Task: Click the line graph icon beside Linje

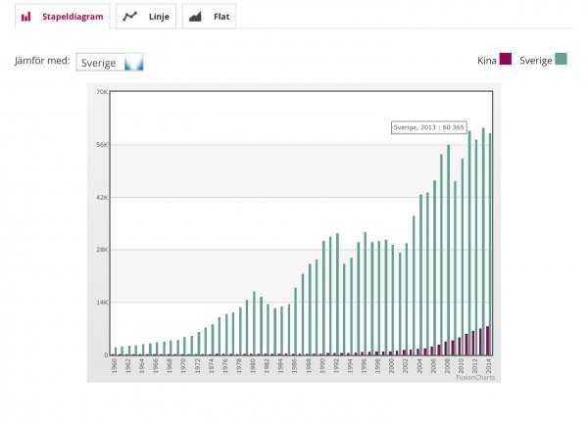Action: point(130,17)
